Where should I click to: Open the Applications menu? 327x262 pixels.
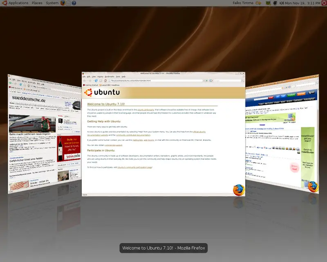(x=18, y=3)
